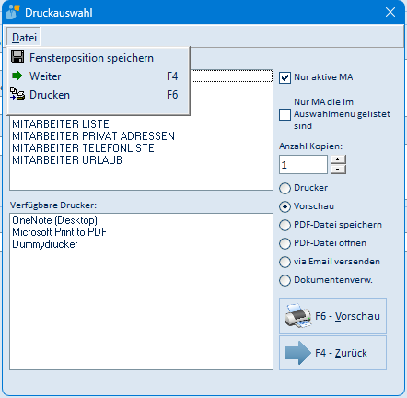Enable Nur MA die im Auswahlmenü gelistet

(x=285, y=114)
